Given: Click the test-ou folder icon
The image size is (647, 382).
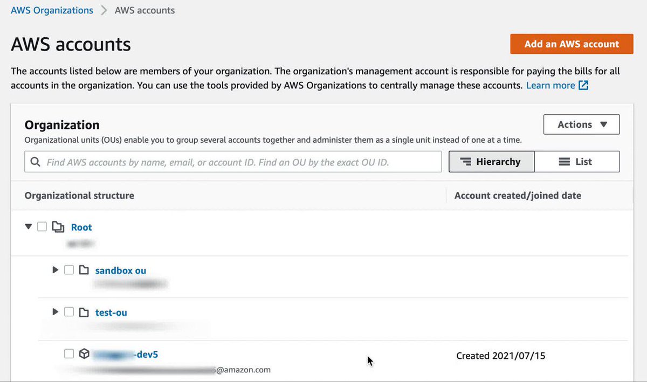Looking at the screenshot, I should tap(84, 312).
